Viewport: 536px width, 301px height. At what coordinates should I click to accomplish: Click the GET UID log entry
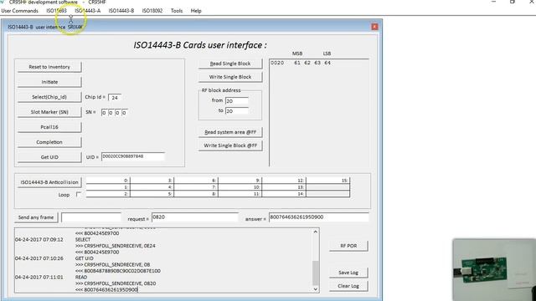85,258
